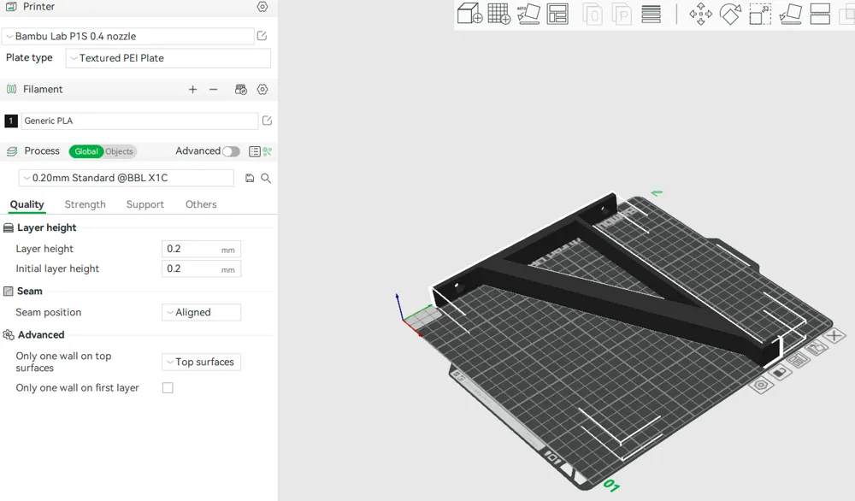Switch to the Strength tab
855x501 pixels.
click(85, 204)
